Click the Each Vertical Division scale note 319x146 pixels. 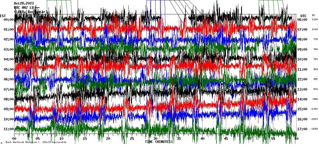point(36,142)
